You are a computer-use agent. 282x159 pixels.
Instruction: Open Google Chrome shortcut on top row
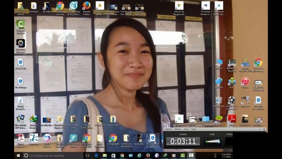click(x=60, y=8)
